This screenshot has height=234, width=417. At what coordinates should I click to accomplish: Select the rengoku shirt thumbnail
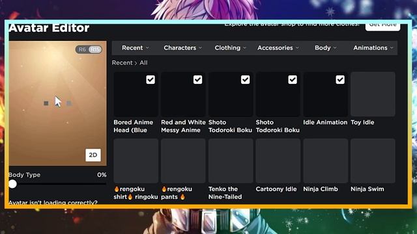(x=136, y=161)
